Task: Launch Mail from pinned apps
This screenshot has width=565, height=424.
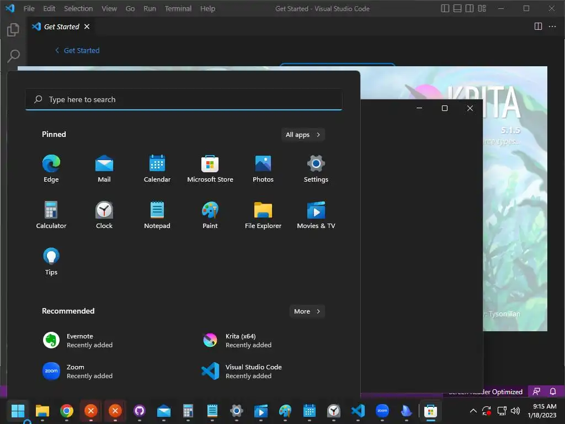Action: (x=104, y=169)
